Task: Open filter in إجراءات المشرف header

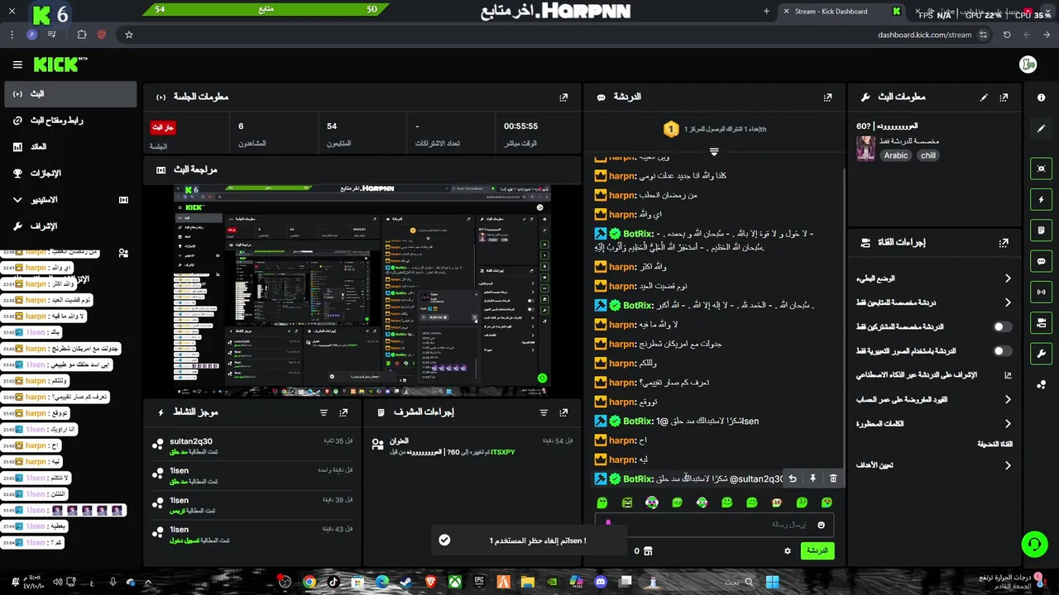Action: coord(544,412)
